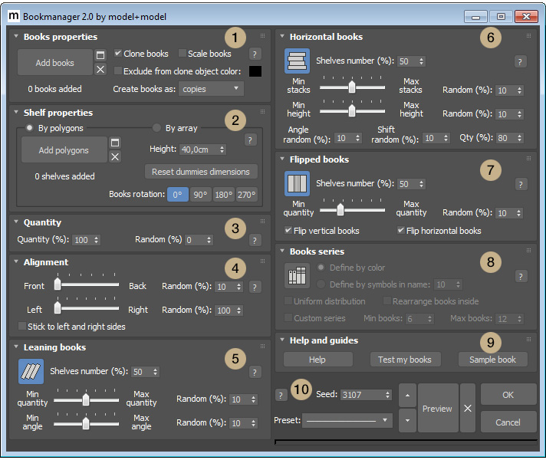
Task: Open help for Horizontal books
Action: (520, 61)
